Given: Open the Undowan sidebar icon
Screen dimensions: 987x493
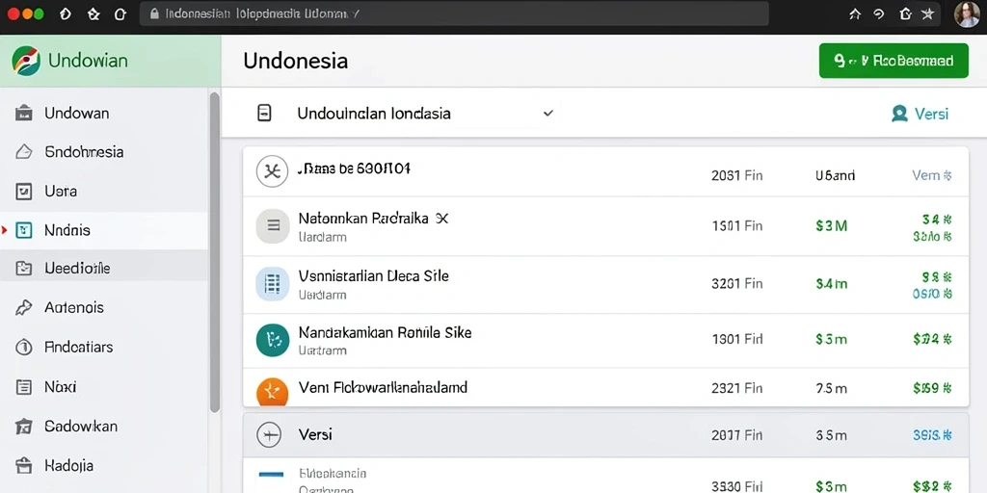Looking at the screenshot, I should [x=24, y=114].
